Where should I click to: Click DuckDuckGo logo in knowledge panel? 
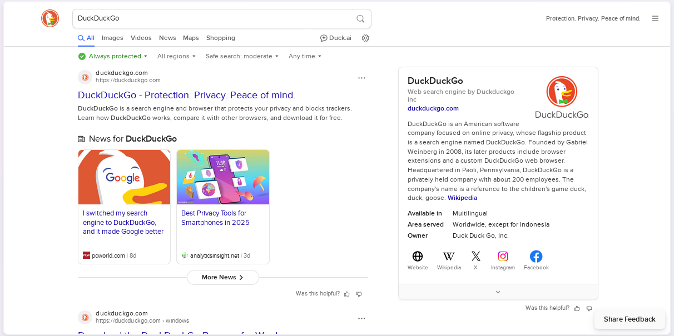pos(562,97)
